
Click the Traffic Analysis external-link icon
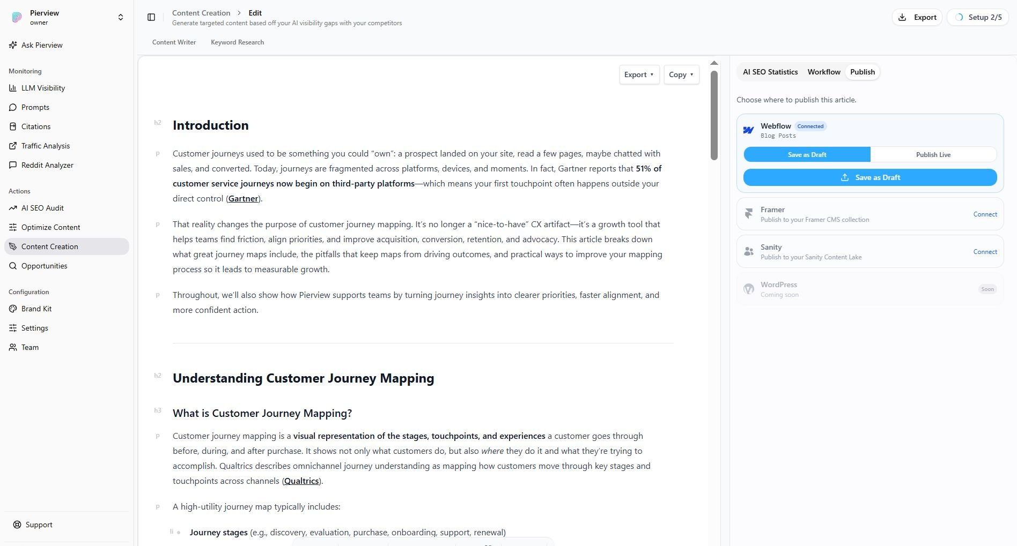13,146
